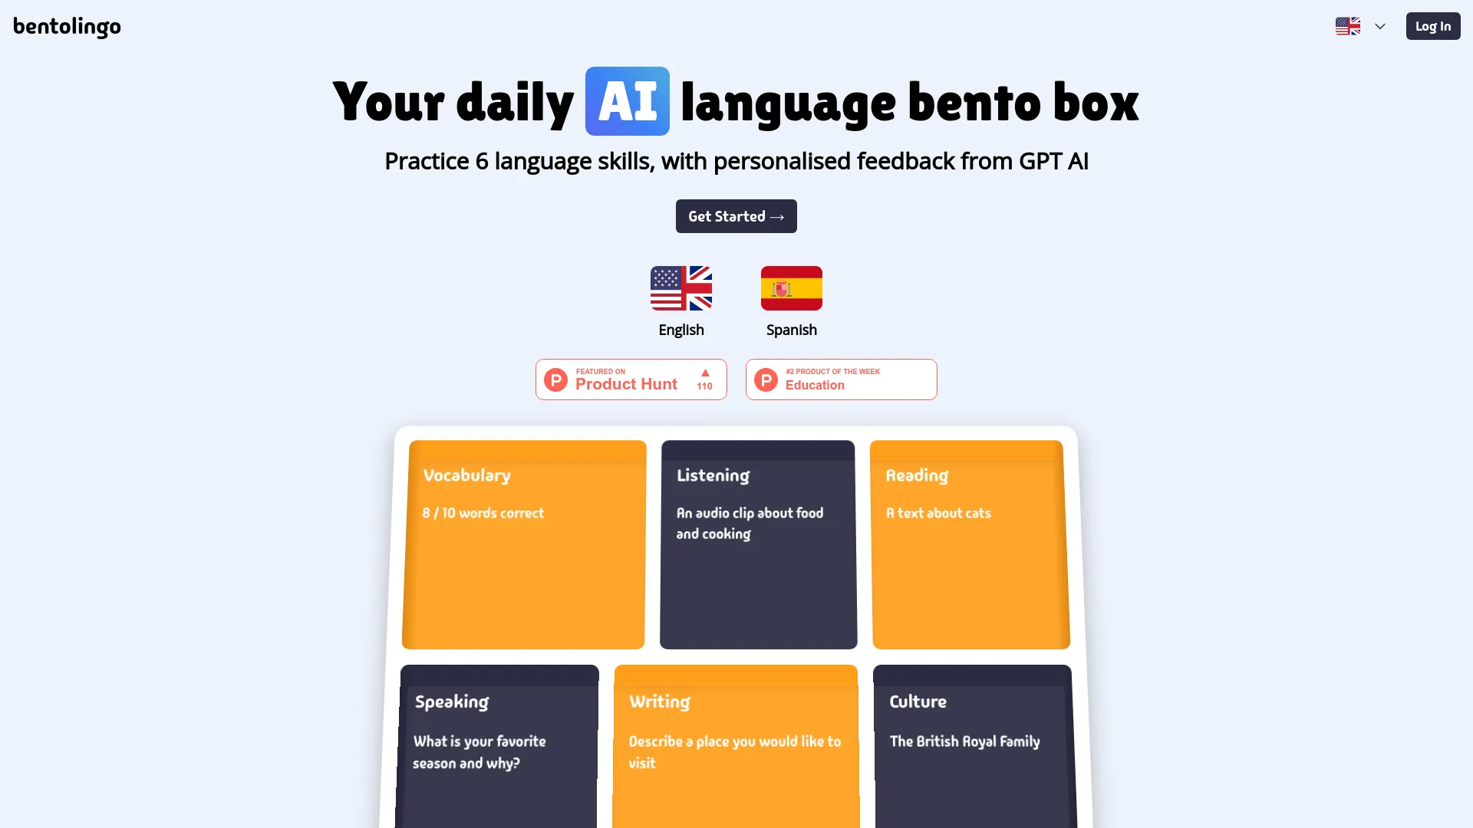Click the Get Started button
The image size is (1473, 828).
coord(736,216)
